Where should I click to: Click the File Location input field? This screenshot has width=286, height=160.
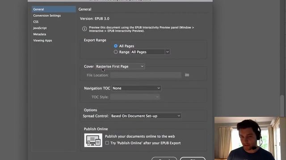point(146,75)
